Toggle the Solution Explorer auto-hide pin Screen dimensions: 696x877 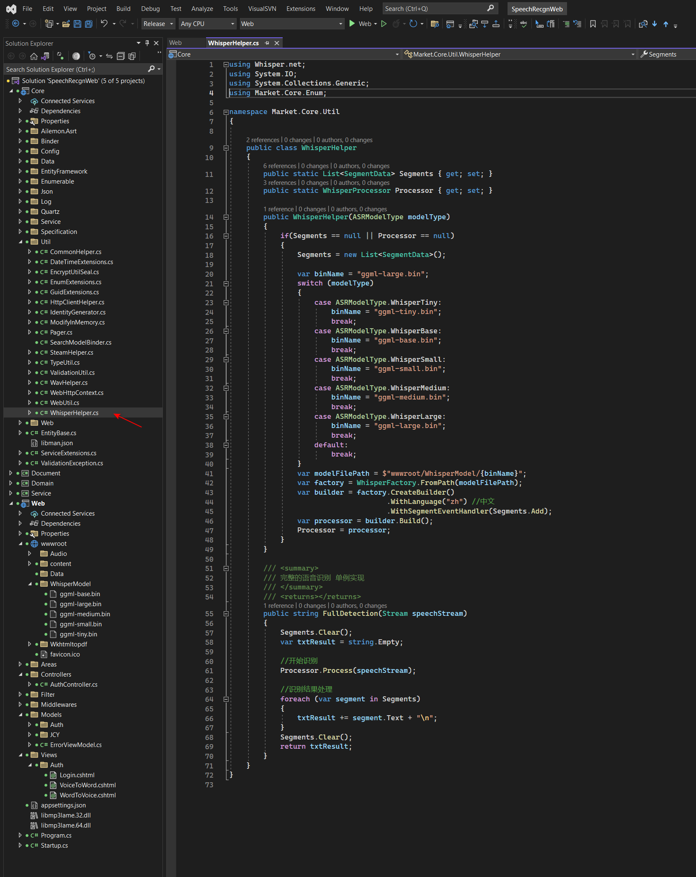click(147, 43)
